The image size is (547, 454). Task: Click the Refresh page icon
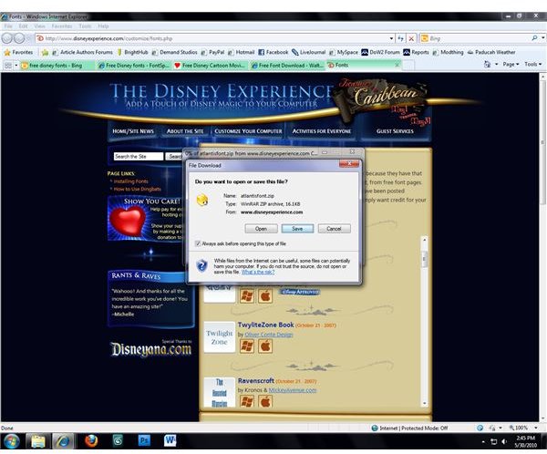(x=400, y=38)
